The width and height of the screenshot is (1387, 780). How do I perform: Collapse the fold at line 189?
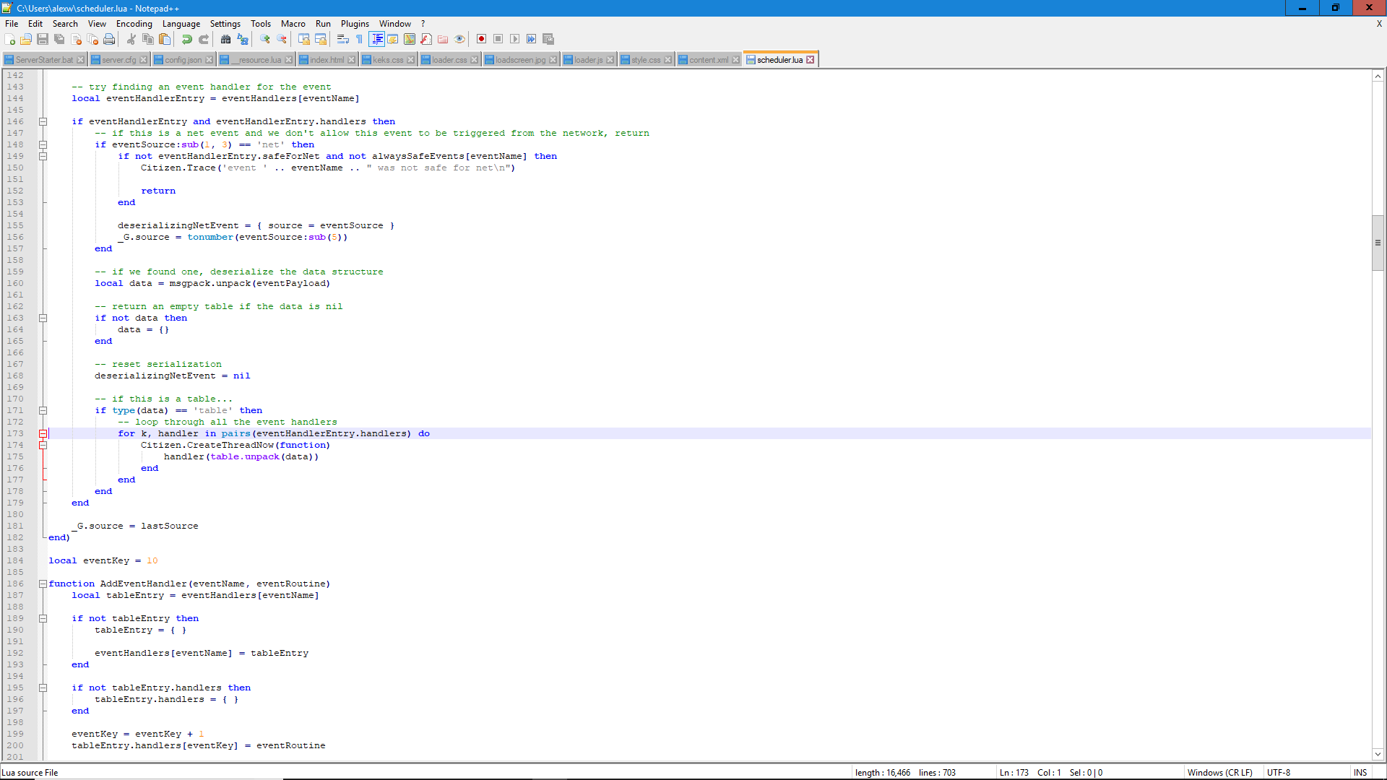(x=43, y=618)
